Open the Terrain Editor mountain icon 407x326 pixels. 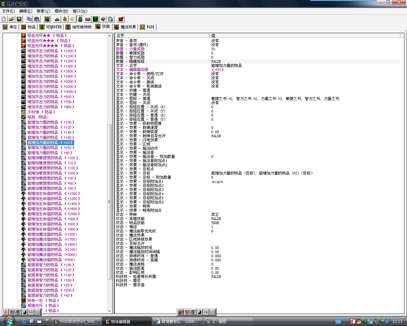click(x=57, y=19)
